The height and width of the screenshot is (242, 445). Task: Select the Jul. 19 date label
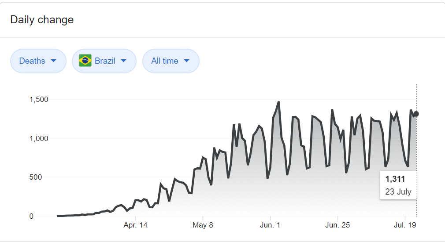click(404, 225)
